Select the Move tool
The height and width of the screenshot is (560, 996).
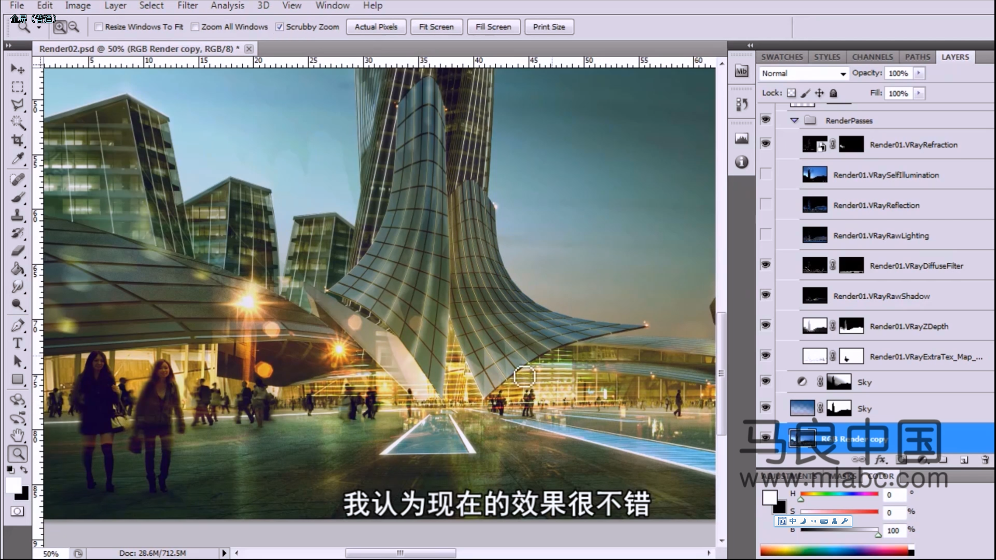18,69
